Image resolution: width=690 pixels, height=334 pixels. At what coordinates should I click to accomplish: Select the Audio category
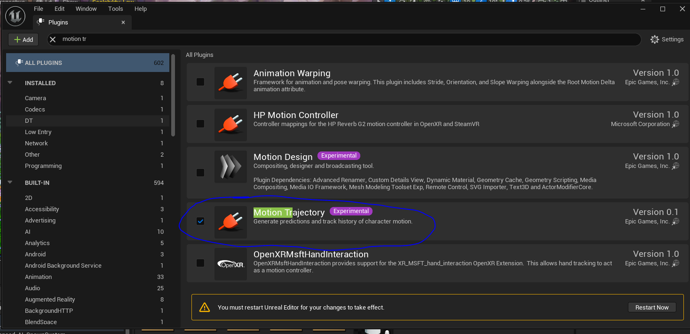pyautogui.click(x=87, y=288)
